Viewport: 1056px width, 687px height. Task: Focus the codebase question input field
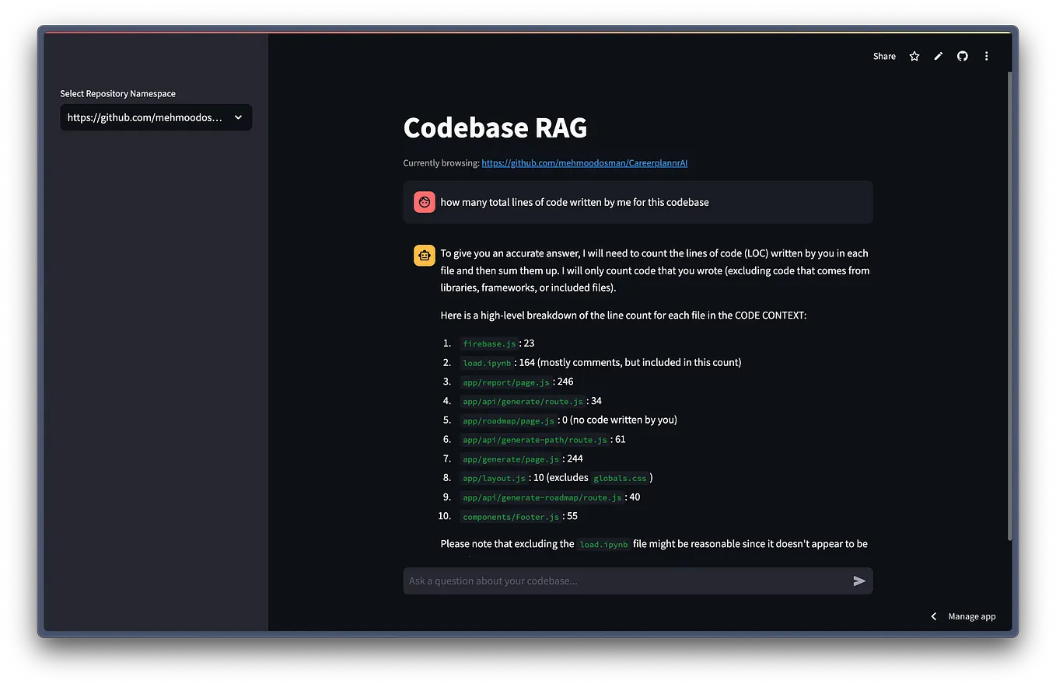tap(622, 580)
